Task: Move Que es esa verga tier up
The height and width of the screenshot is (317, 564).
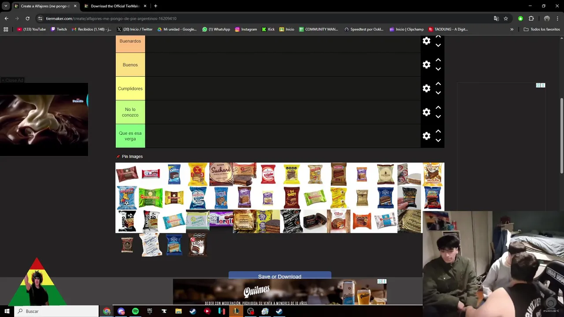Action: (438, 131)
